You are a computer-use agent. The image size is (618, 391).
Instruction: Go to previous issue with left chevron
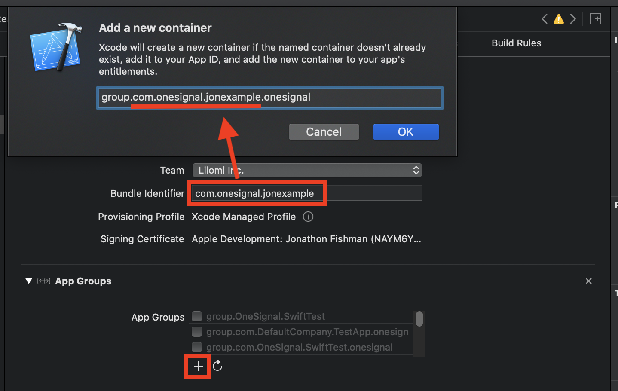(x=545, y=19)
